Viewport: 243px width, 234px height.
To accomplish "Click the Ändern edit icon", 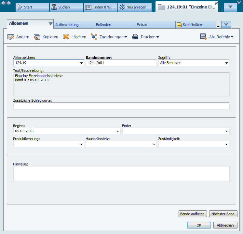I will [11, 37].
